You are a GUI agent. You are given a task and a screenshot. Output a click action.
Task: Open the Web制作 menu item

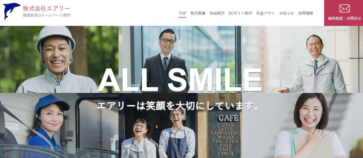point(217,13)
